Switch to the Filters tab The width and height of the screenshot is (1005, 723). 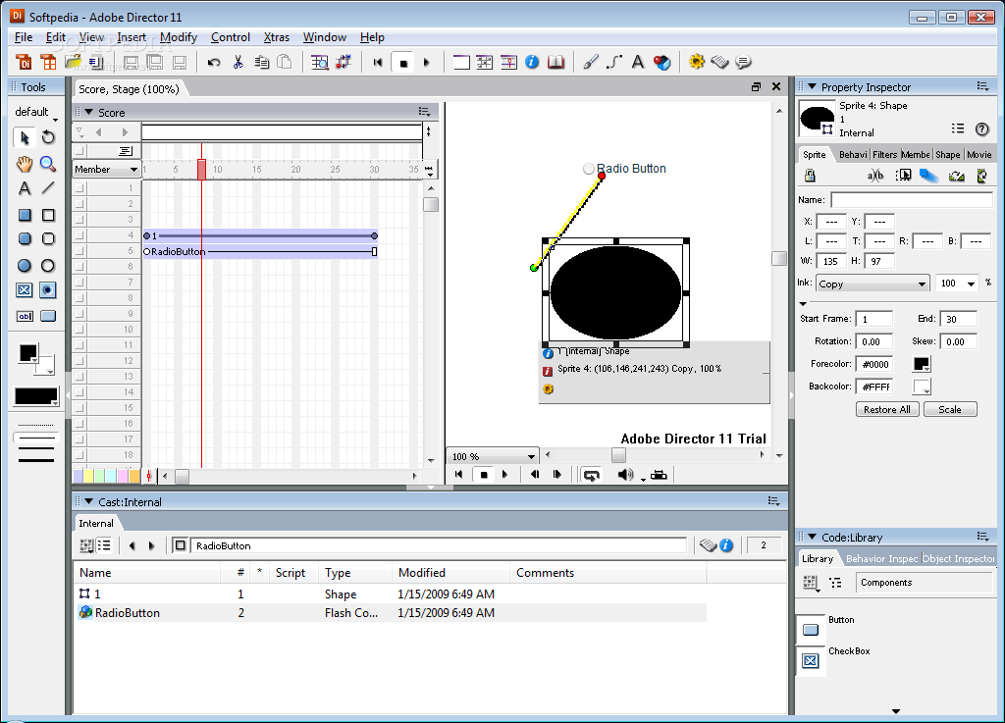884,154
